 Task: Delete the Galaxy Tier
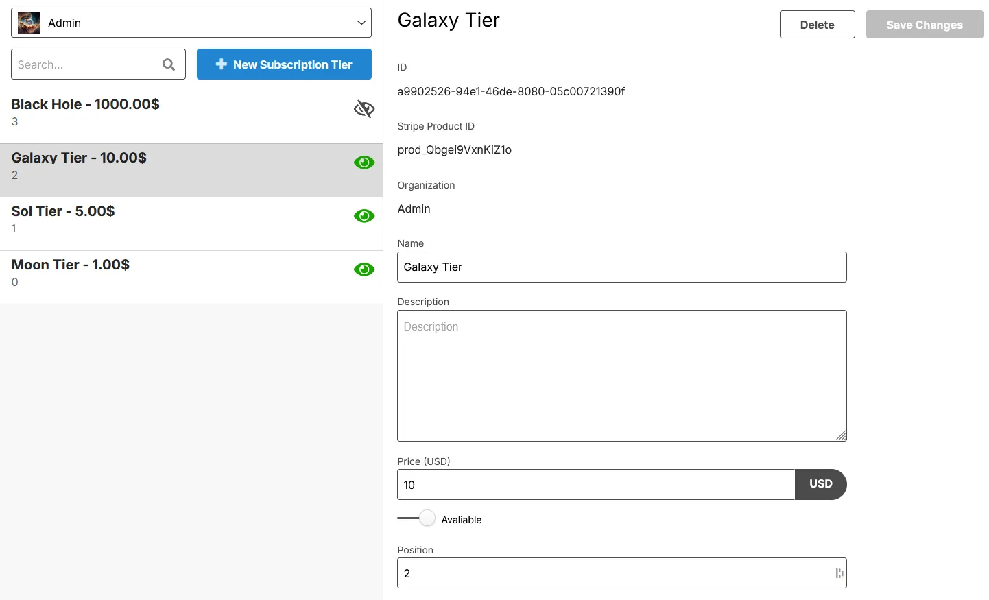[817, 25]
